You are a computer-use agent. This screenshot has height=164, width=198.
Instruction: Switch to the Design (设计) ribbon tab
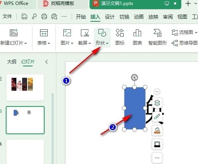(x=110, y=17)
